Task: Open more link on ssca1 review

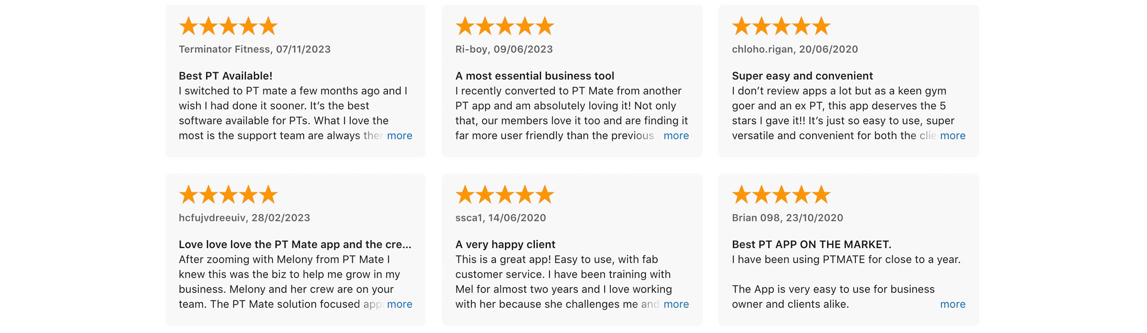Action: (x=676, y=304)
